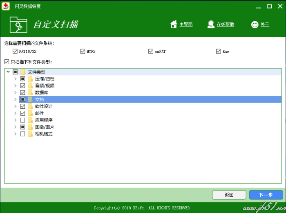Collapse the 文件类型 root node
286x213 pixels.
[x=8, y=72]
